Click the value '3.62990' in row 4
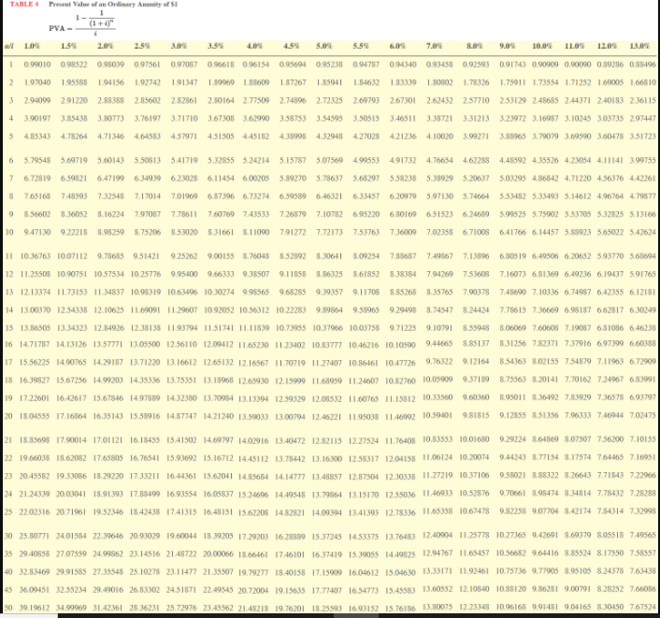 [256, 119]
